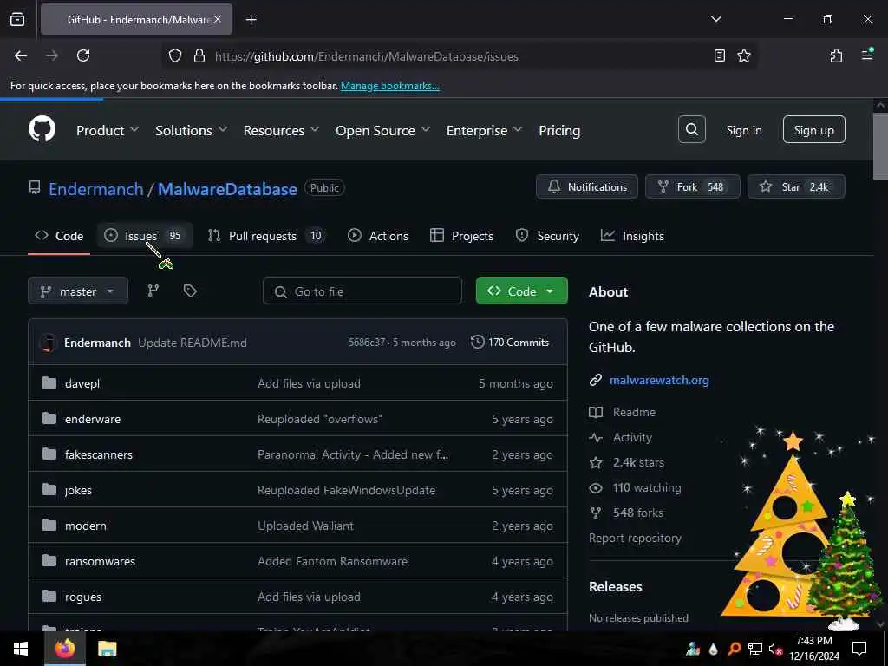
Task: Click the network tray icon
Action: (x=754, y=649)
